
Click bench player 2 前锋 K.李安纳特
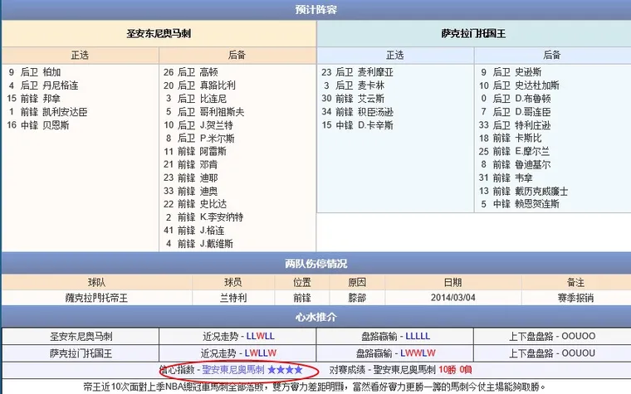[x=204, y=217]
